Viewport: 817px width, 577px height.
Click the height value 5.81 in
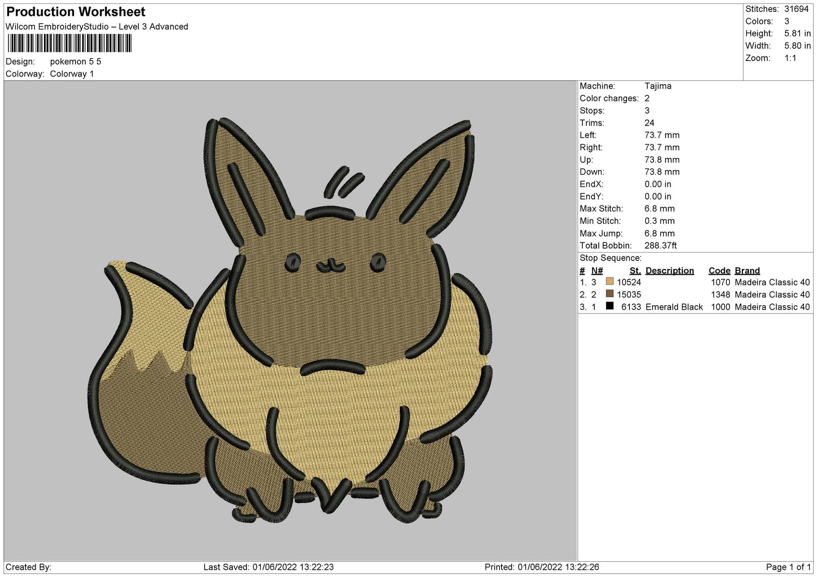[x=797, y=33]
